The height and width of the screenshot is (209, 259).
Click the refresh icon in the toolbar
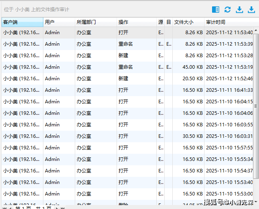tap(228, 10)
